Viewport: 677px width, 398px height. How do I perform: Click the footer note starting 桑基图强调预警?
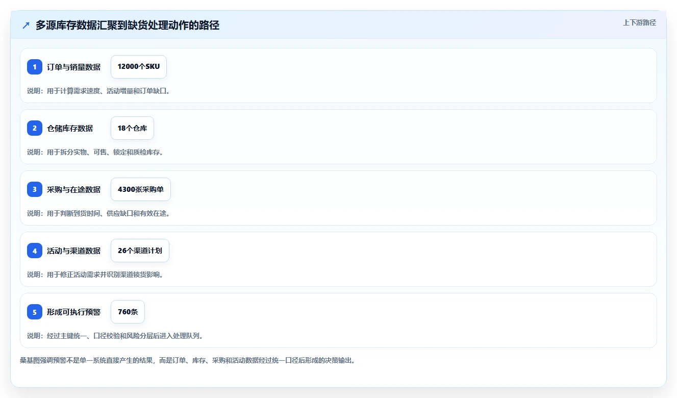tap(187, 360)
